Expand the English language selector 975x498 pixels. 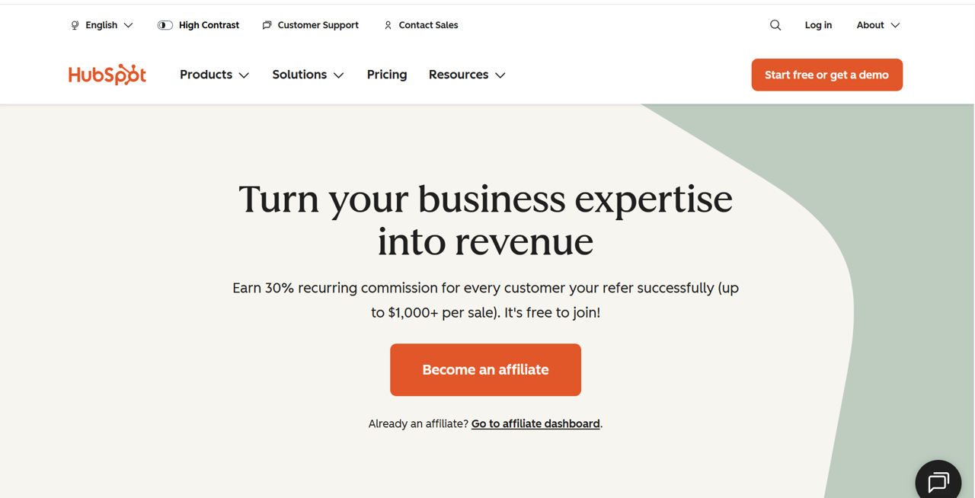pyautogui.click(x=101, y=25)
